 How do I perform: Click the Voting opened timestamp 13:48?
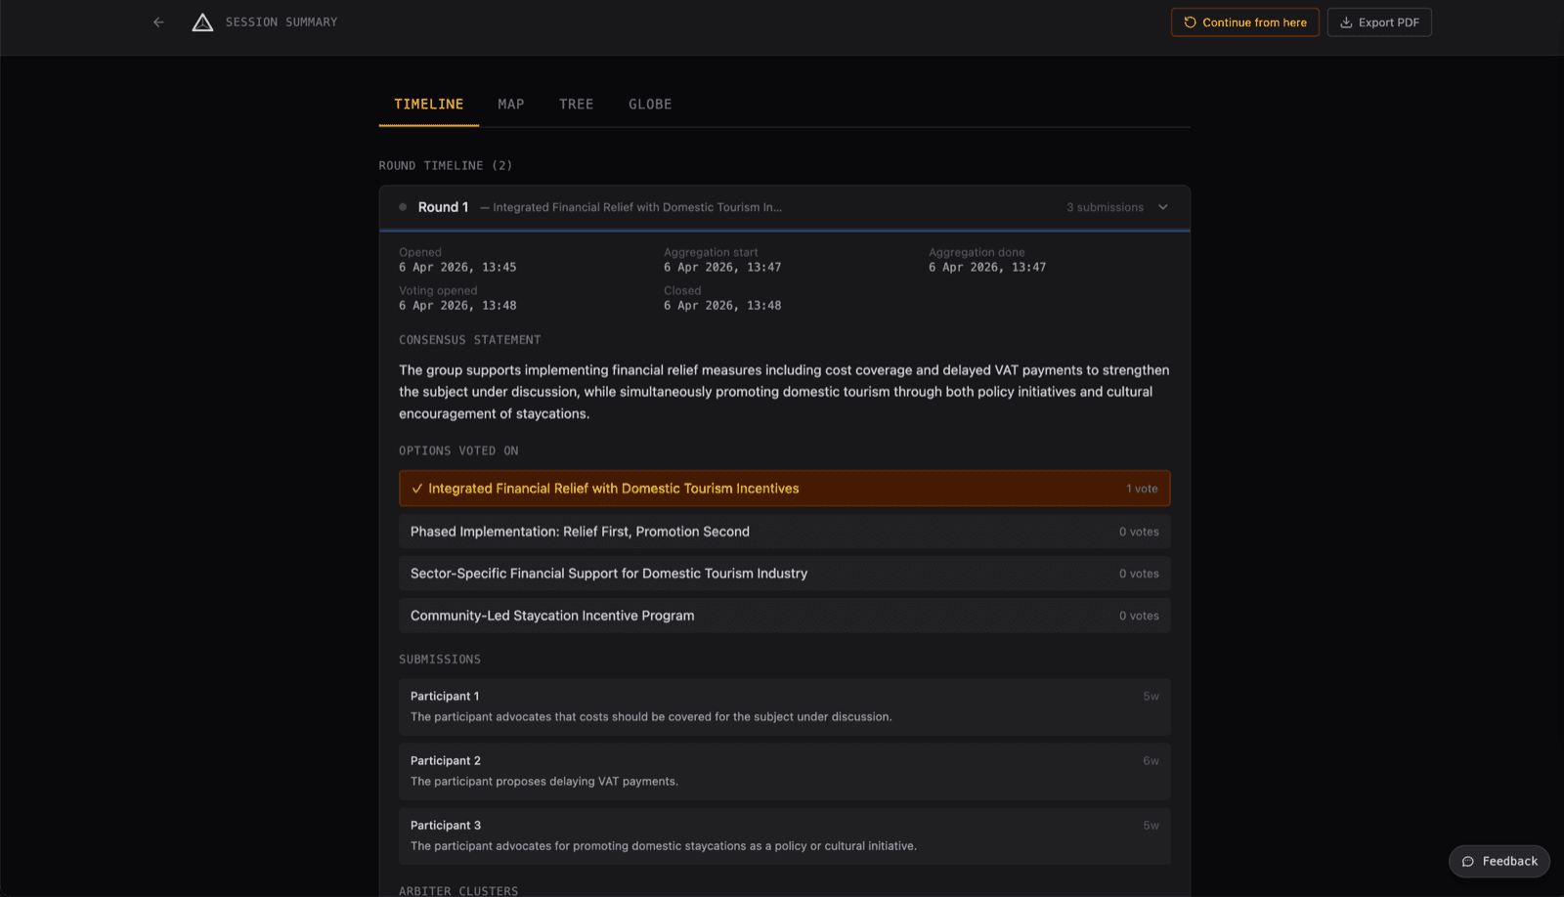coord(457,305)
